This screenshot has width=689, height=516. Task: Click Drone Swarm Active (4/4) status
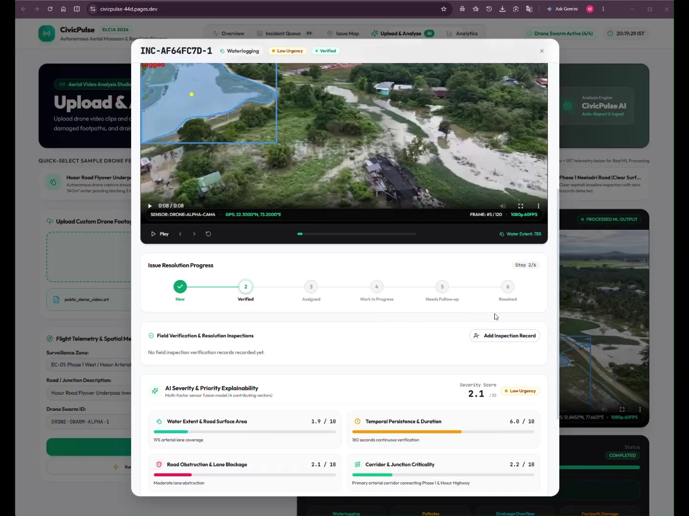(559, 33)
